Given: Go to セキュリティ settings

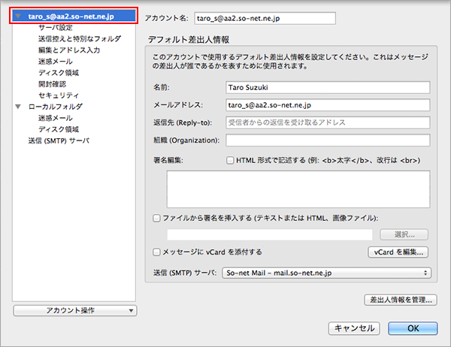Looking at the screenshot, I should (x=59, y=95).
